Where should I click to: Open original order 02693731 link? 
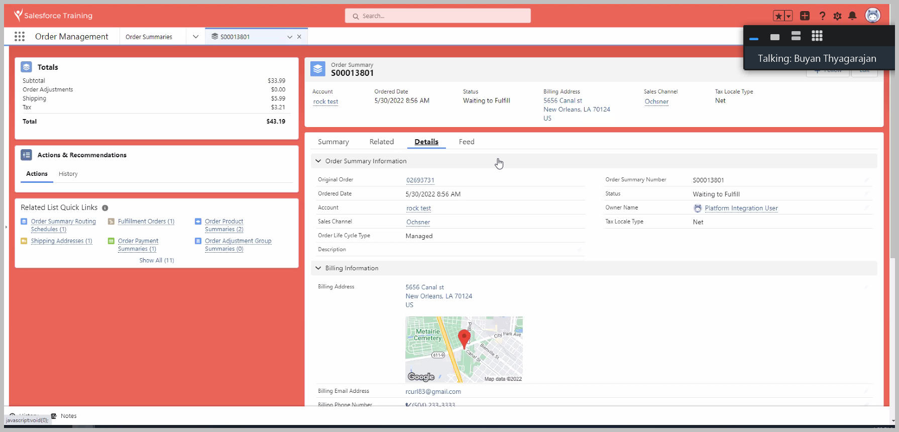point(420,180)
